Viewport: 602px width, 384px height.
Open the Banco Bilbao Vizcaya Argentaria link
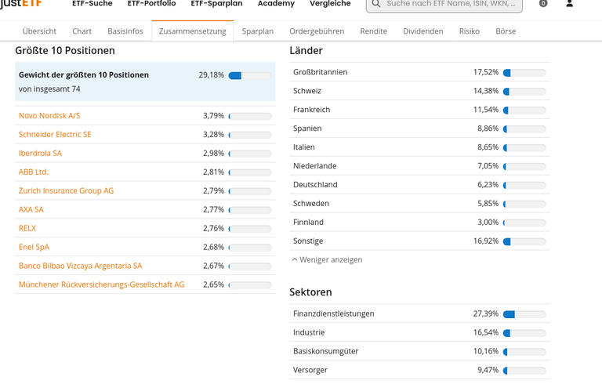80,266
